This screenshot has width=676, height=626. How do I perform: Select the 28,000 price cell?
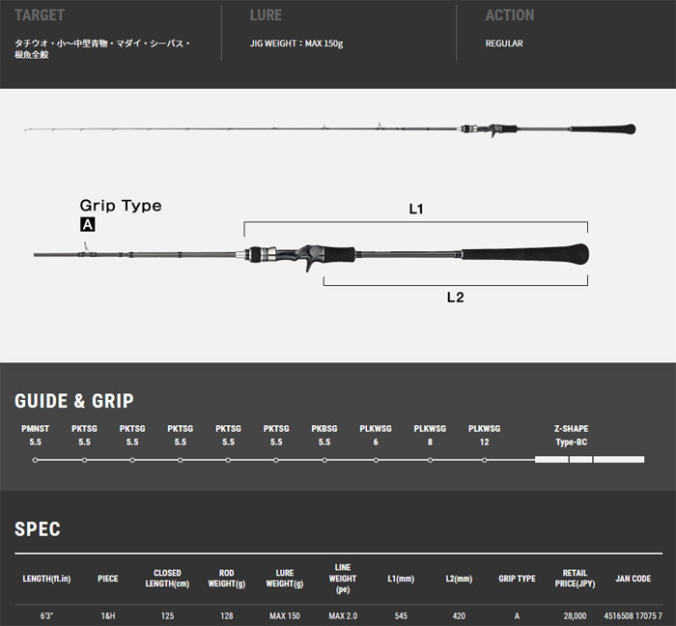tap(576, 615)
